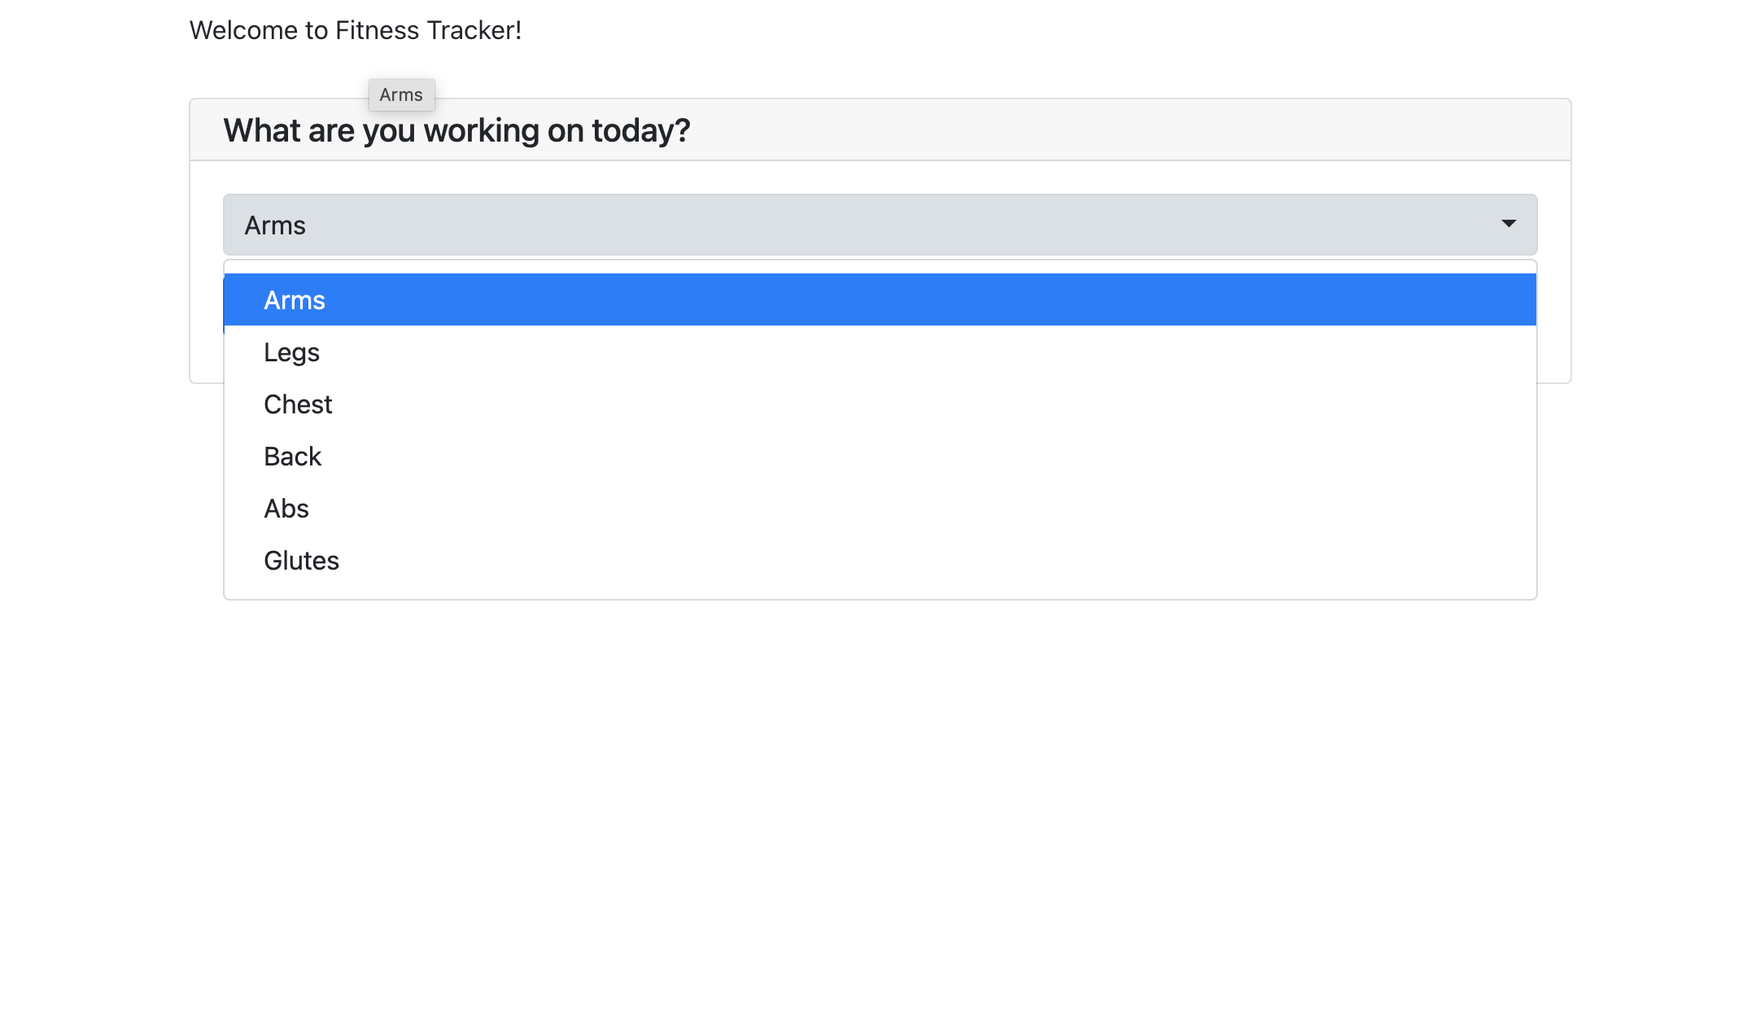Pick Chest in the open dropdown
The height and width of the screenshot is (1014, 1756).
(x=880, y=404)
